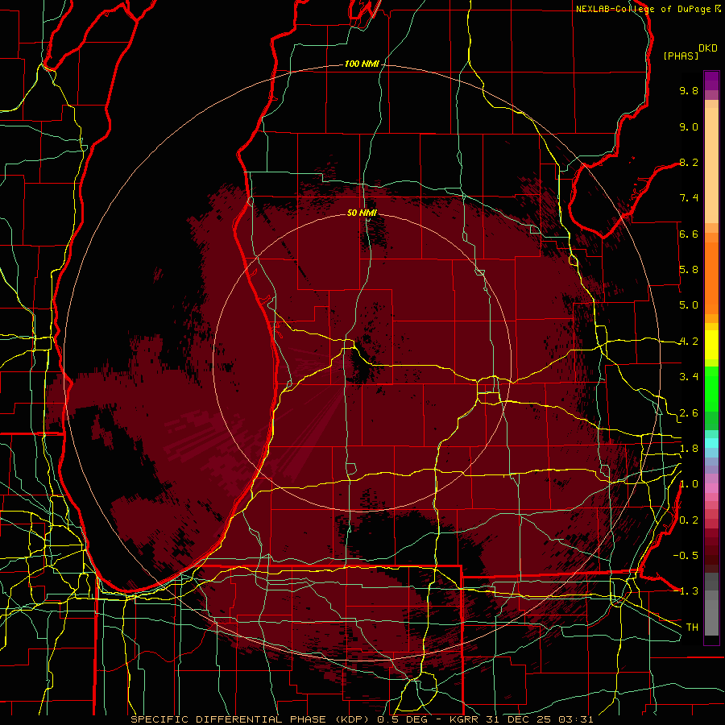
Task: Pick the orange segment of the color bar
Action: click(x=711, y=277)
